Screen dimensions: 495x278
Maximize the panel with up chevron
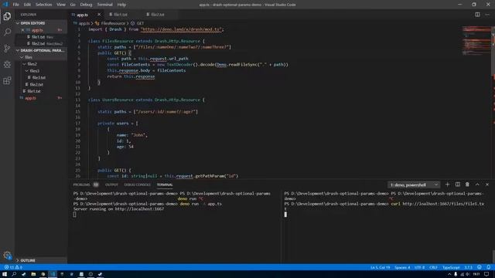(477, 185)
